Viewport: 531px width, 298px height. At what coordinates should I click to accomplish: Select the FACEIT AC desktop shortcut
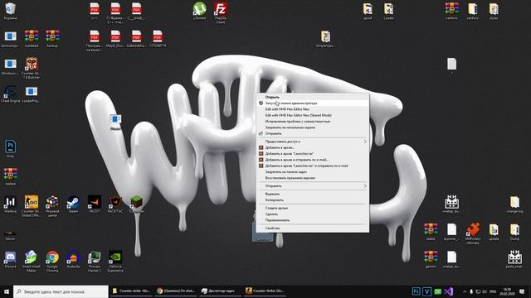(x=115, y=204)
